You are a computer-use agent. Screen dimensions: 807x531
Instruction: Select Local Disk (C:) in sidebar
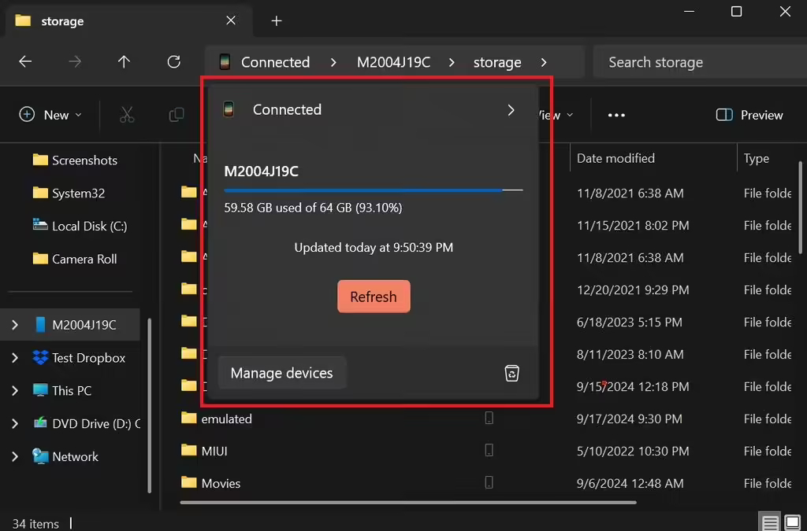(x=88, y=226)
